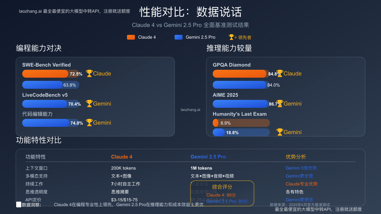Click the Gemini trophy next to LiveCodeBench v5 bar

[x=89, y=104]
